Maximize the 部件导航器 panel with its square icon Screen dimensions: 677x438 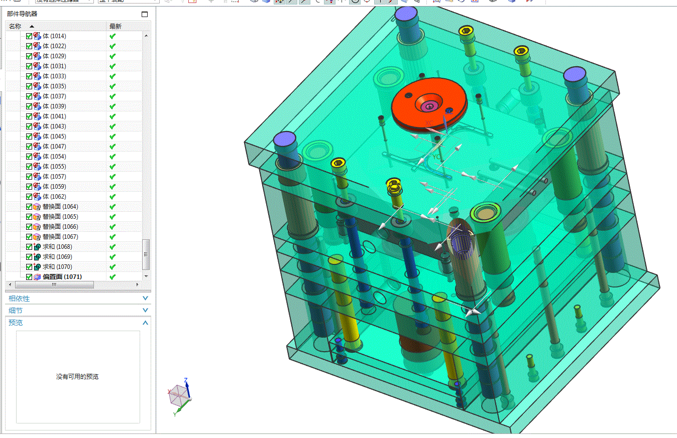point(145,15)
